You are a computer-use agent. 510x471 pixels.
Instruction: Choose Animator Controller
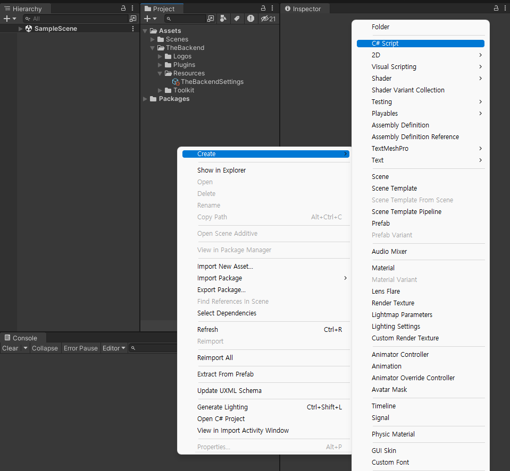pos(421,354)
